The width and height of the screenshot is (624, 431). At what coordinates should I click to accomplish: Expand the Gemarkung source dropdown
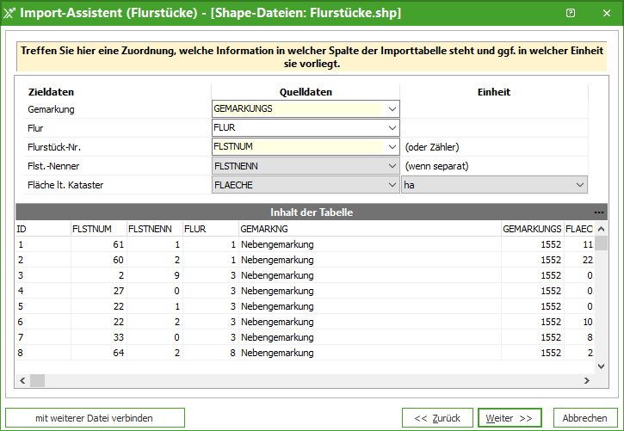[392, 109]
